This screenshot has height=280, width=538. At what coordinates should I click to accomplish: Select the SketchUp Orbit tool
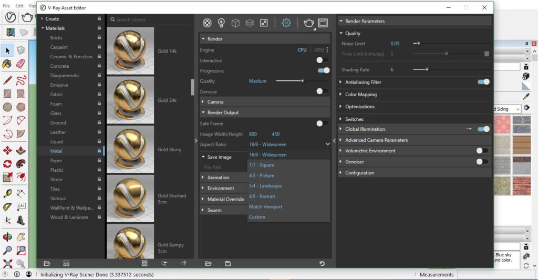point(7,237)
